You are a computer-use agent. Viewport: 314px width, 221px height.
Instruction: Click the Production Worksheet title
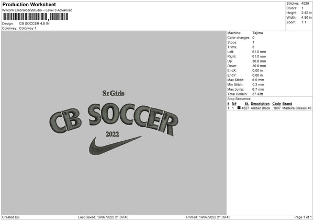coord(29,4)
